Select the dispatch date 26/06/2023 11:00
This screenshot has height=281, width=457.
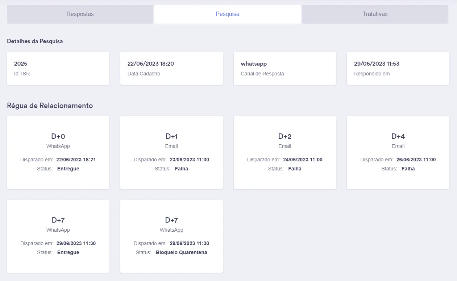416,160
